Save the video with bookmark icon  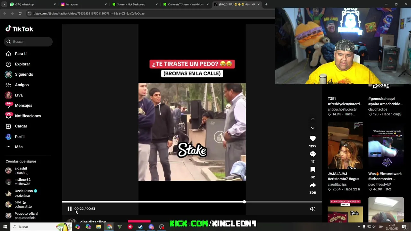[313, 169]
